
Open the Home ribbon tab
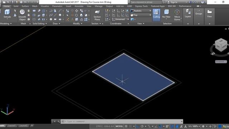[6, 6]
